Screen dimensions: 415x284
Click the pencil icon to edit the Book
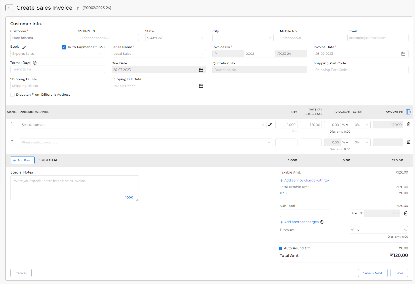pyautogui.click(x=24, y=47)
